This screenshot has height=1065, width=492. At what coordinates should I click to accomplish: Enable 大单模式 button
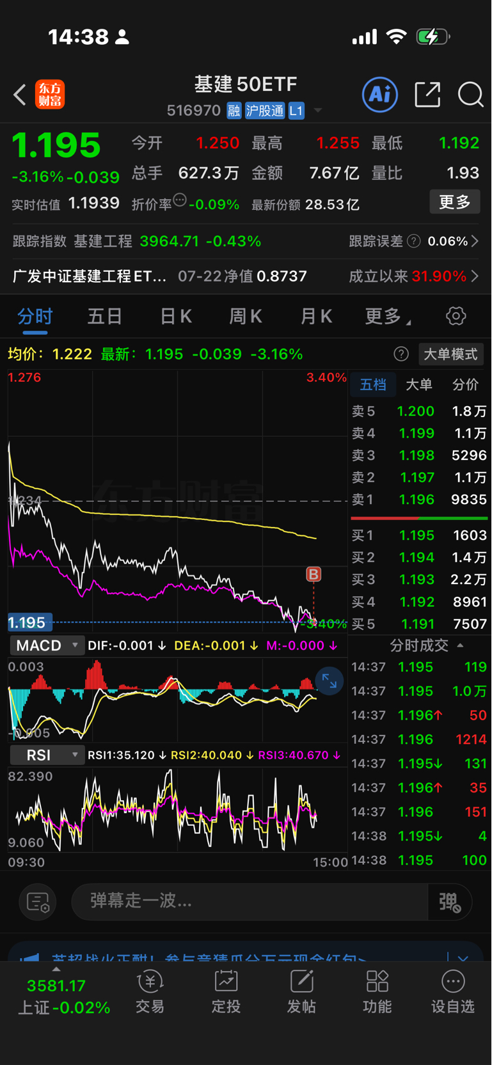pos(450,354)
